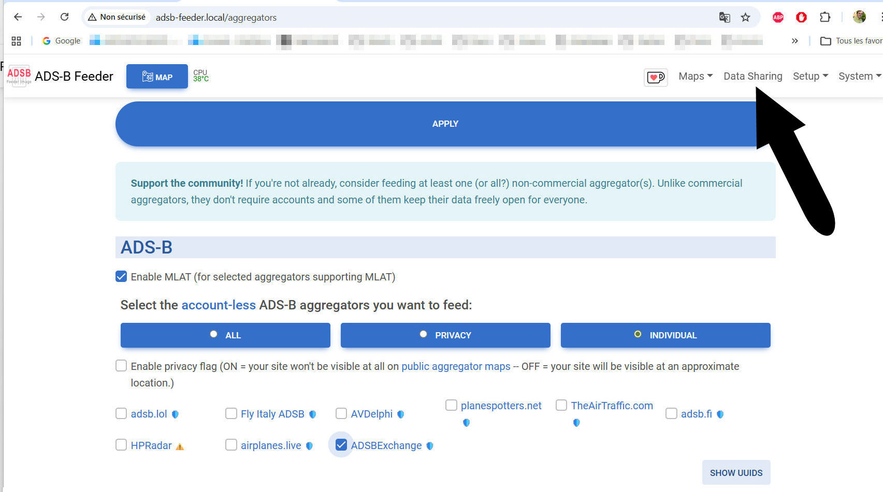Viewport: 883px width, 492px height.
Task: Open browser extensions puzzle icon
Action: coord(825,18)
